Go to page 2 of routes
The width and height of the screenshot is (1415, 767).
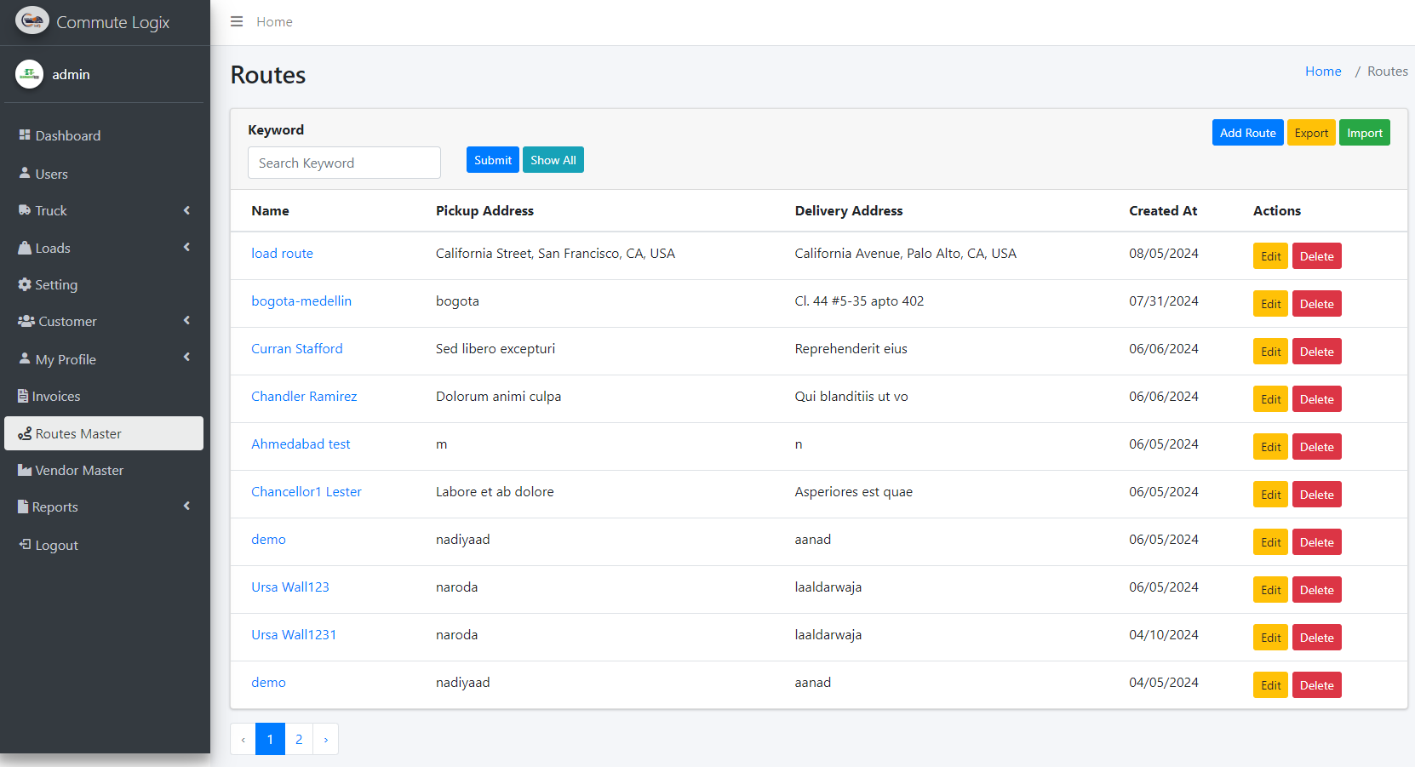tap(299, 739)
